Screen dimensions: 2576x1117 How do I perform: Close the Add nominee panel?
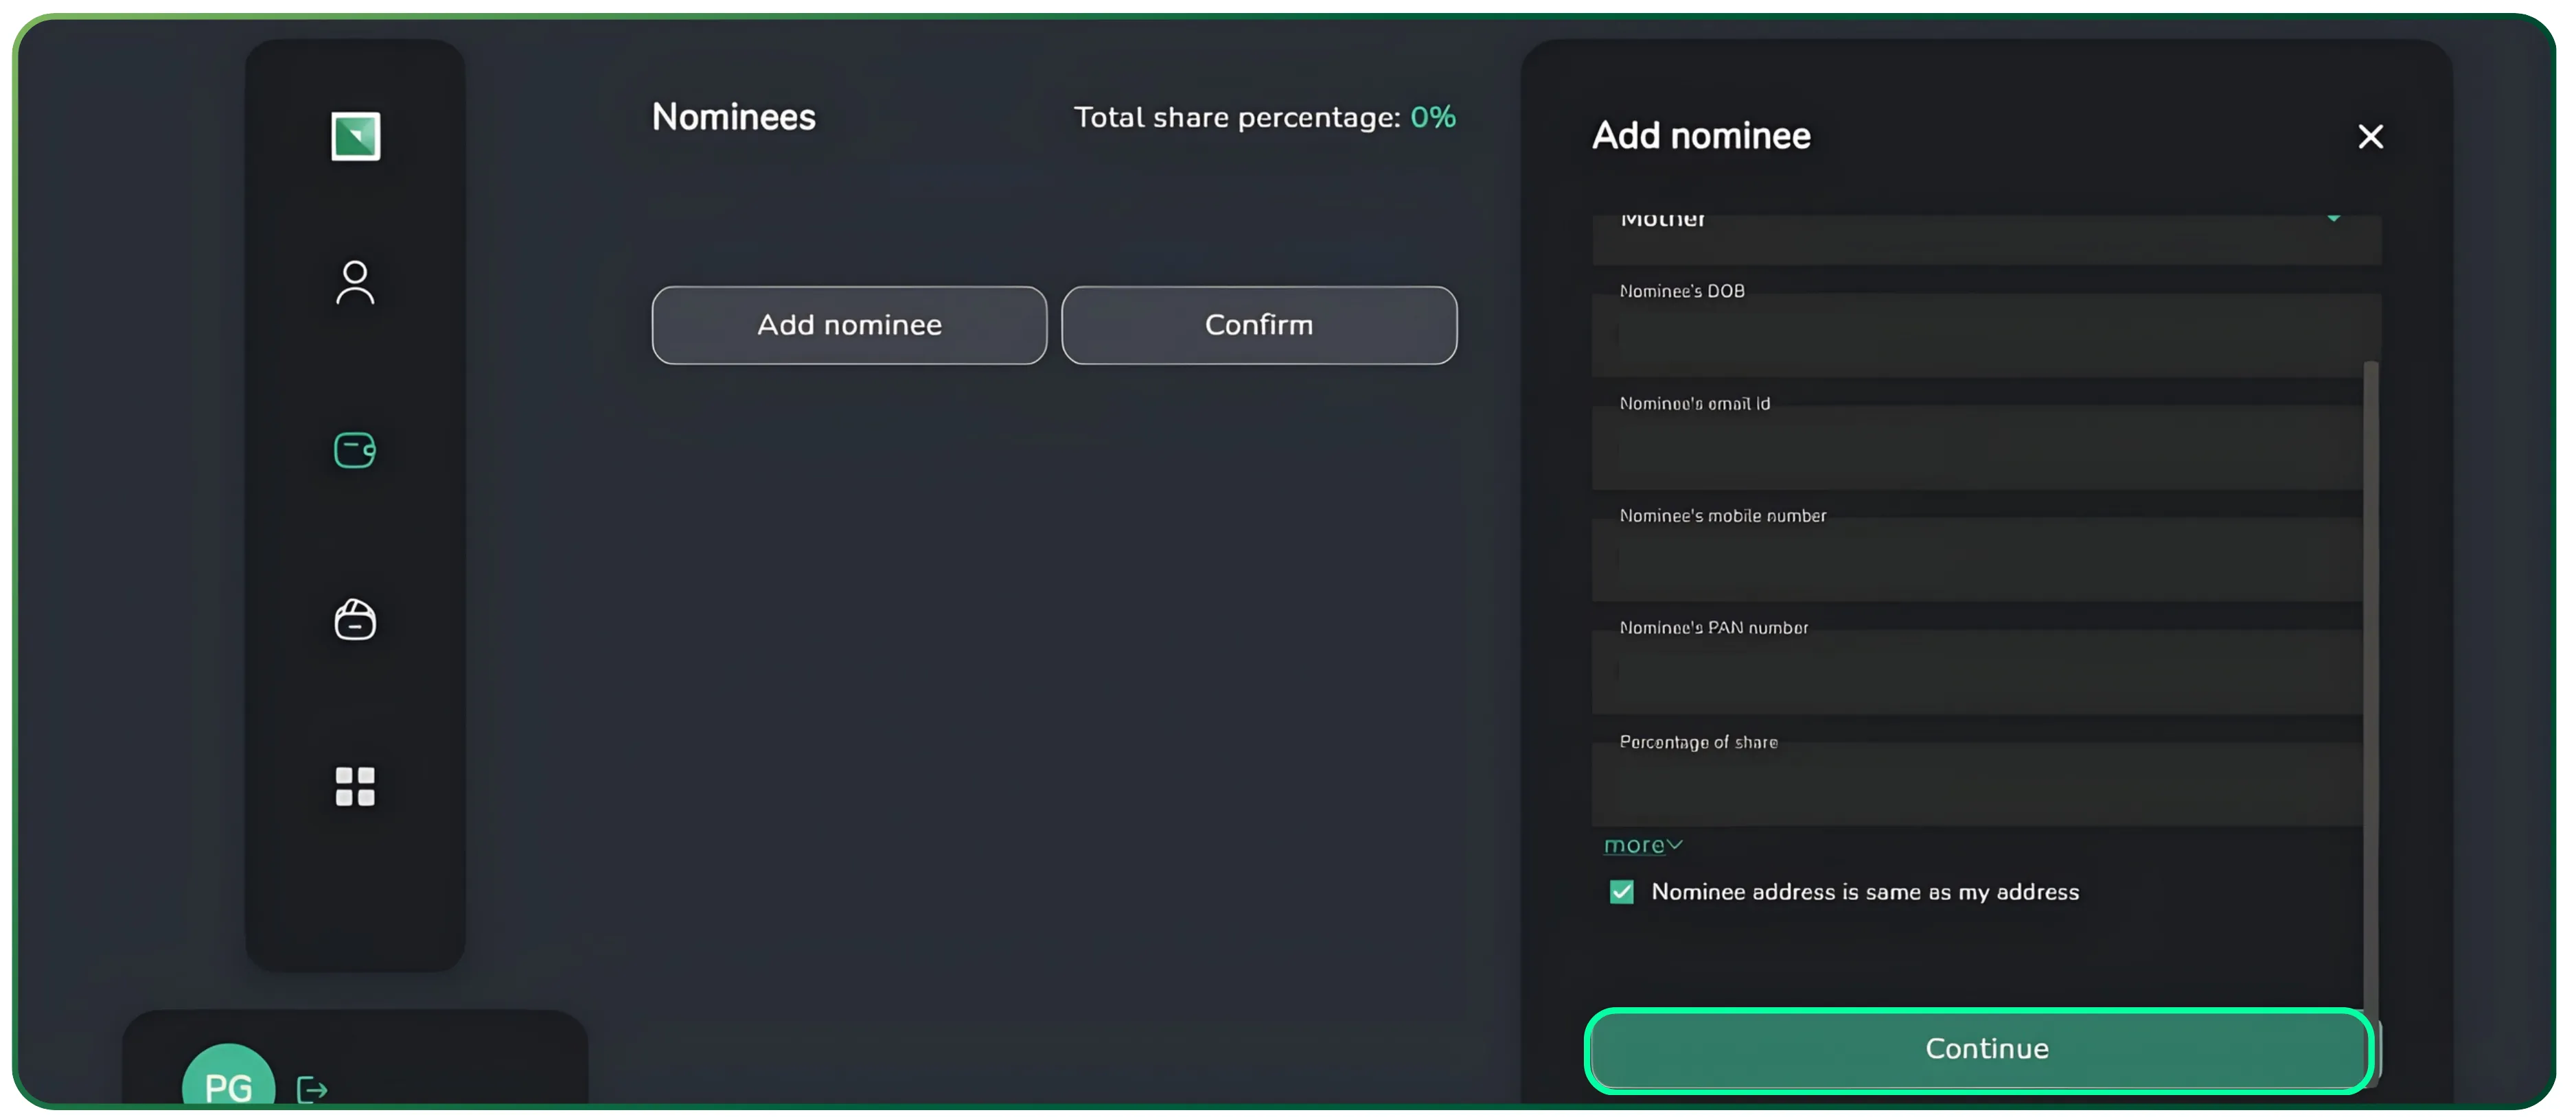(x=2370, y=137)
